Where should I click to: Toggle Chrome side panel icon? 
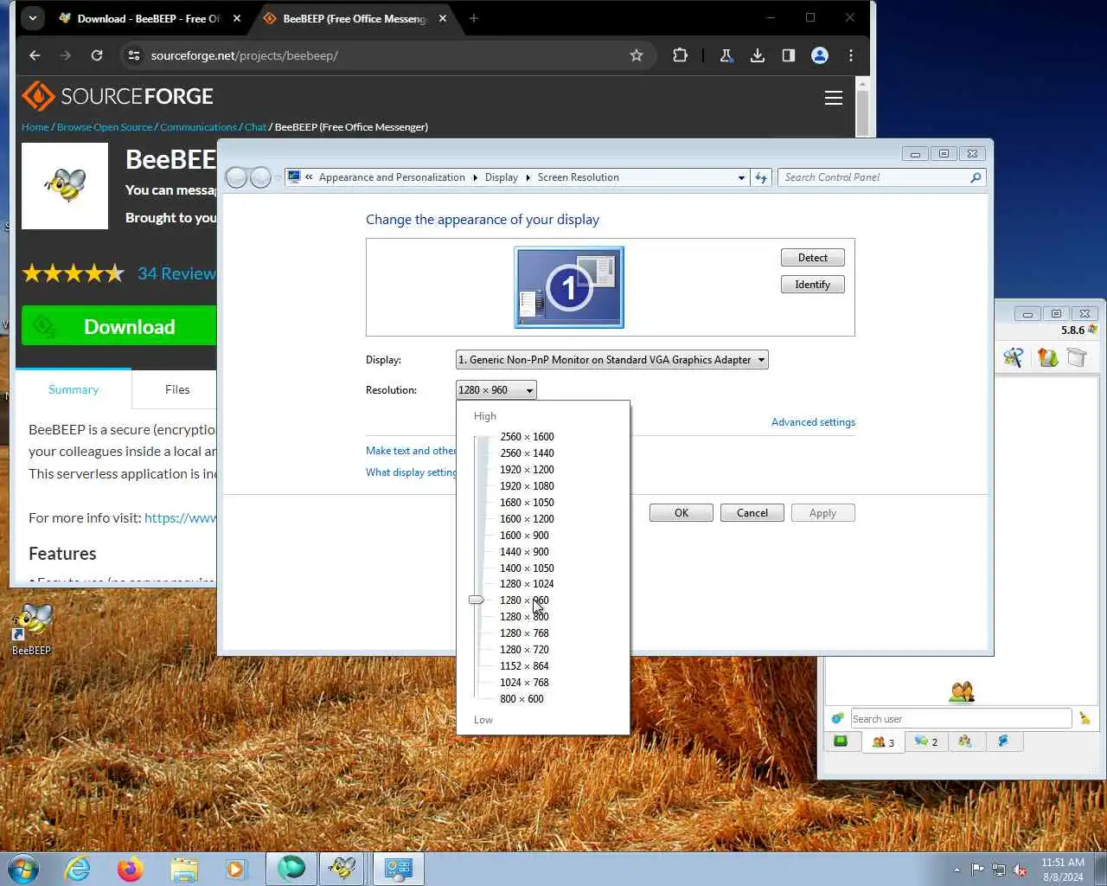[789, 55]
